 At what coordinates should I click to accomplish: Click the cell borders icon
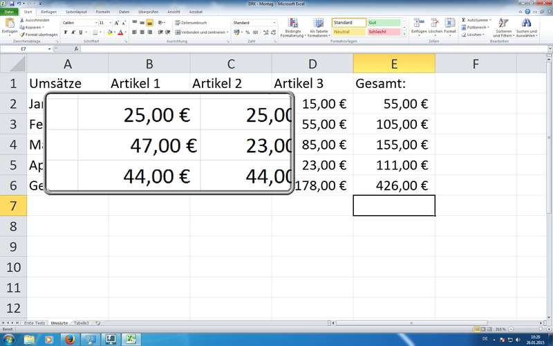(x=95, y=32)
